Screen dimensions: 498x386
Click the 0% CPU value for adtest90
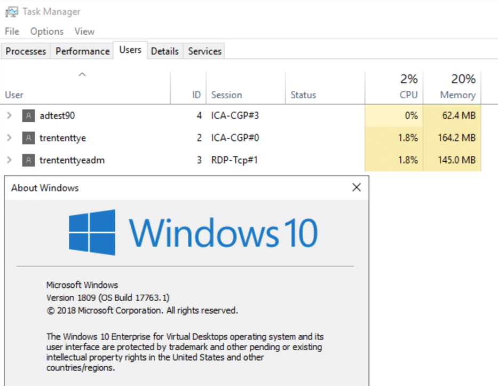coord(412,115)
